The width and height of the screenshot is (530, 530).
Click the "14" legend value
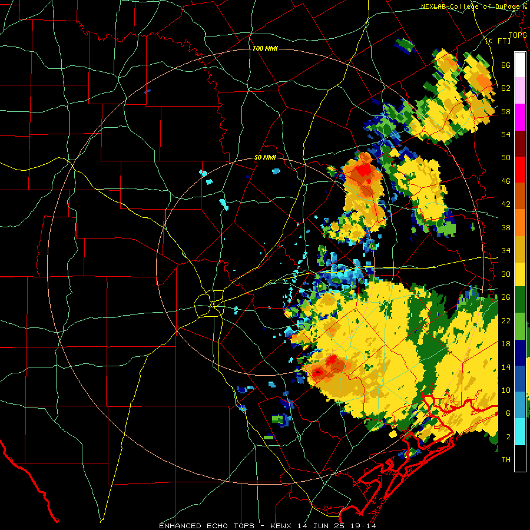506,367
